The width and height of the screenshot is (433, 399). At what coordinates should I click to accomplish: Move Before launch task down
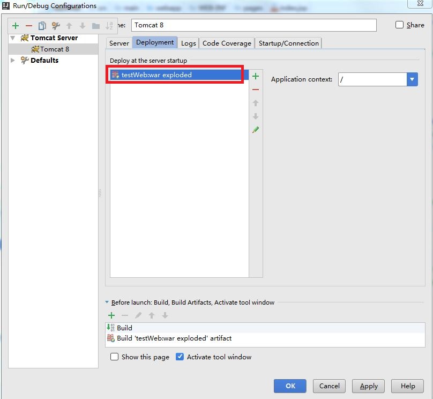[x=165, y=315]
